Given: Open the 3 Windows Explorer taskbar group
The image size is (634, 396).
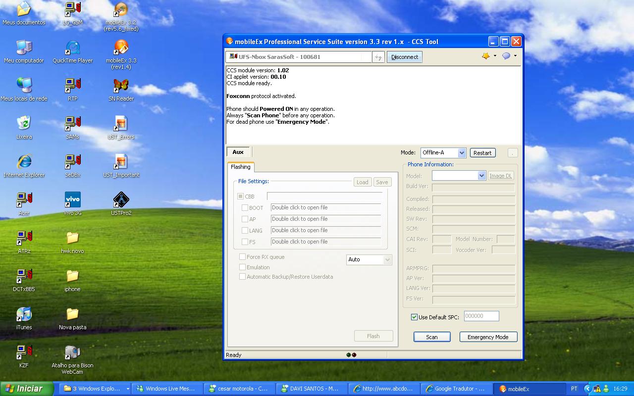Looking at the screenshot, I should tap(96, 389).
